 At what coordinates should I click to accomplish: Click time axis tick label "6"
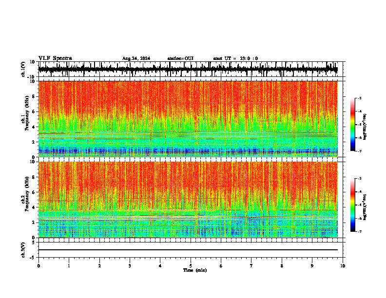(x=221, y=266)
